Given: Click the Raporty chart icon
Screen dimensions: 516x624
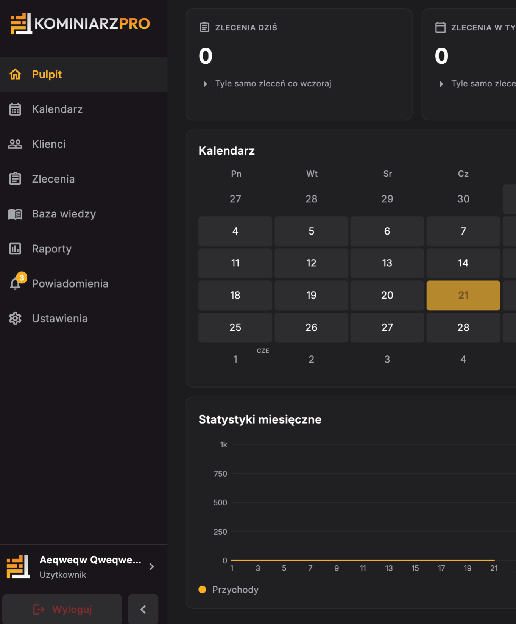Looking at the screenshot, I should coord(15,249).
